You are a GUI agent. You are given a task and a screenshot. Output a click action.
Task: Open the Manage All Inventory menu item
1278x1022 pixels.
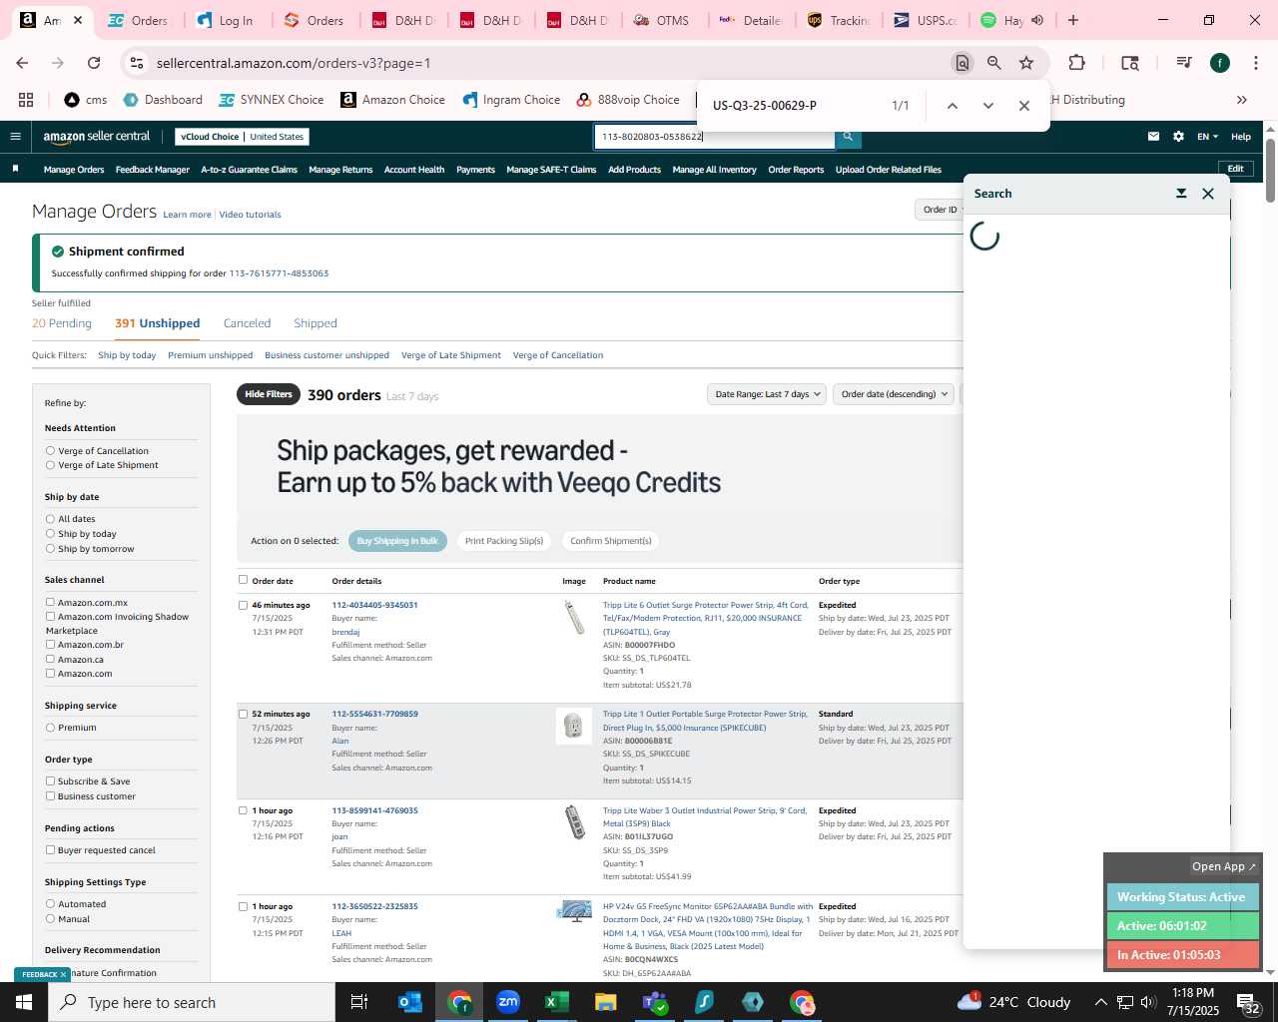click(714, 170)
